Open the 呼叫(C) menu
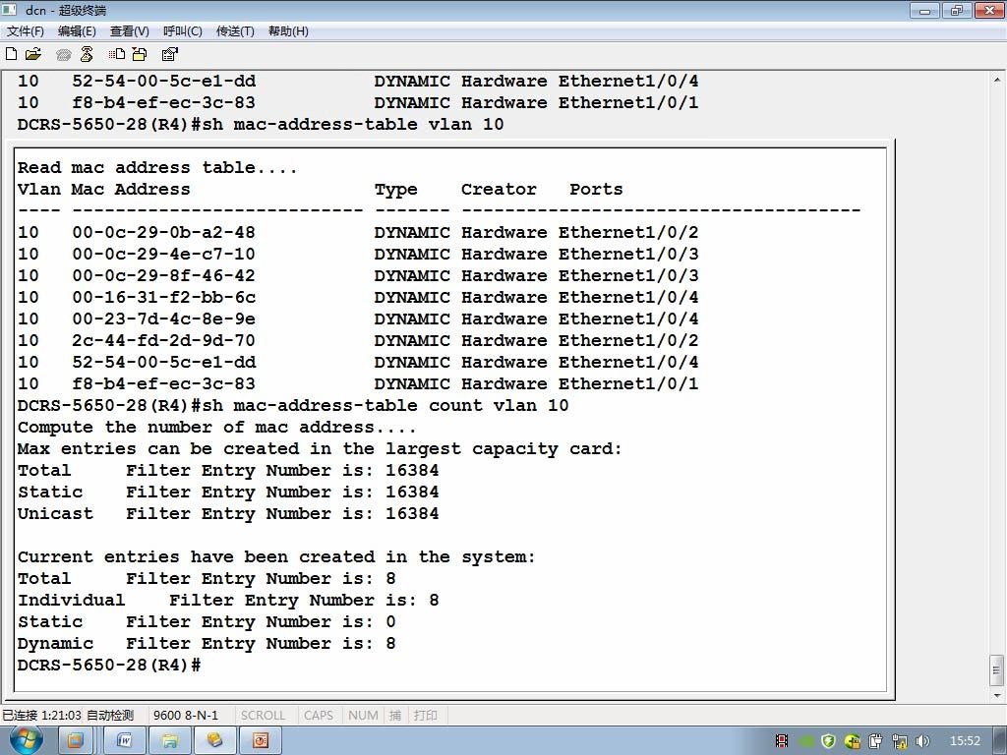The width and height of the screenshot is (1007, 755). pyautogui.click(x=182, y=31)
